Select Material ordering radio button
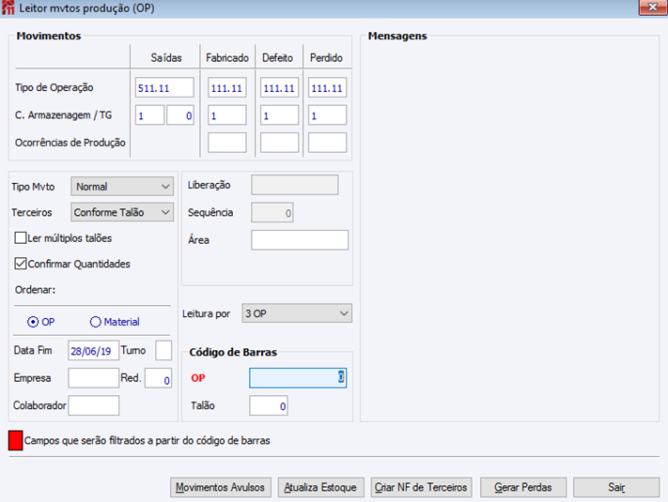This screenshot has height=502, width=668. [96, 322]
